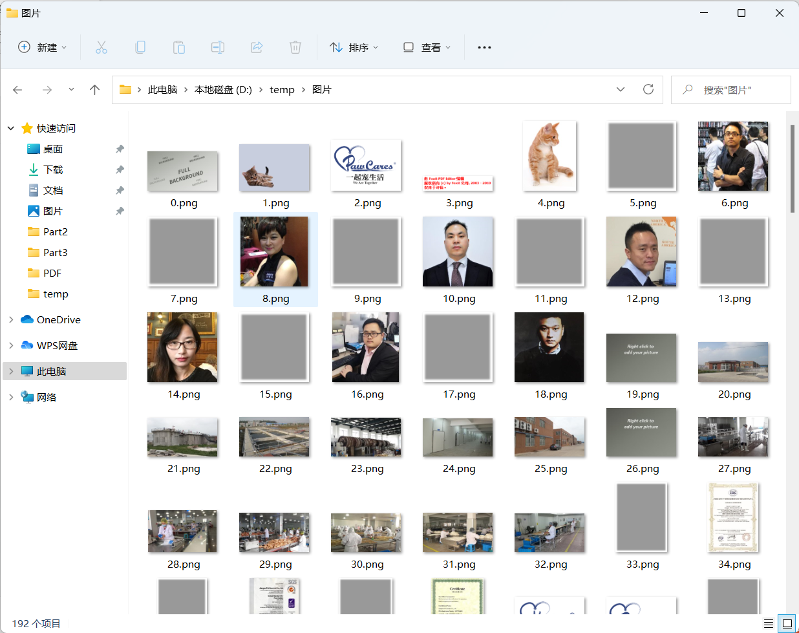Open the ... overflow menu
The image size is (799, 633).
pyautogui.click(x=484, y=47)
